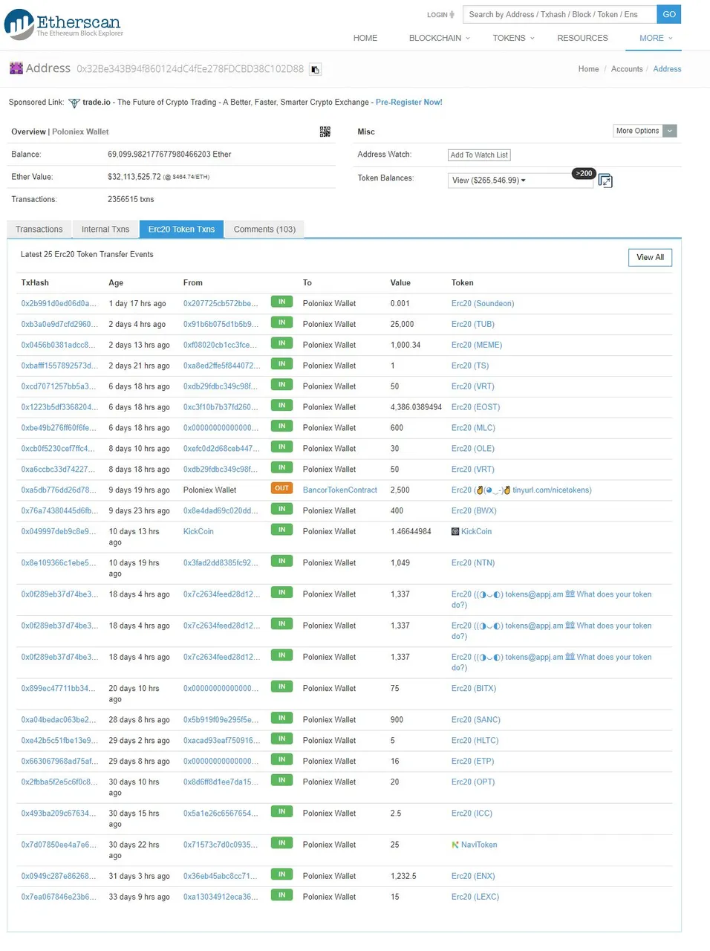
Task: Open transaction hash 0x7ea067846e23b6
Action: coord(59,898)
